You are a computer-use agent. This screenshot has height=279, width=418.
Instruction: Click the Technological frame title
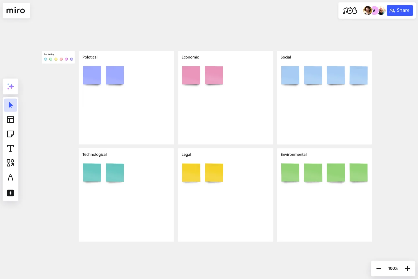tap(94, 155)
